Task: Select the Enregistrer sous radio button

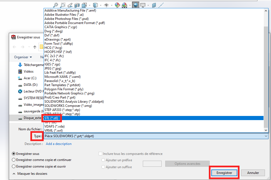Action: (x=14, y=154)
